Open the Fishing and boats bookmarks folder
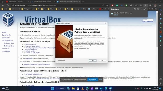Image resolution: width=163 pixels, height=91 pixels. click(x=28, y=9)
